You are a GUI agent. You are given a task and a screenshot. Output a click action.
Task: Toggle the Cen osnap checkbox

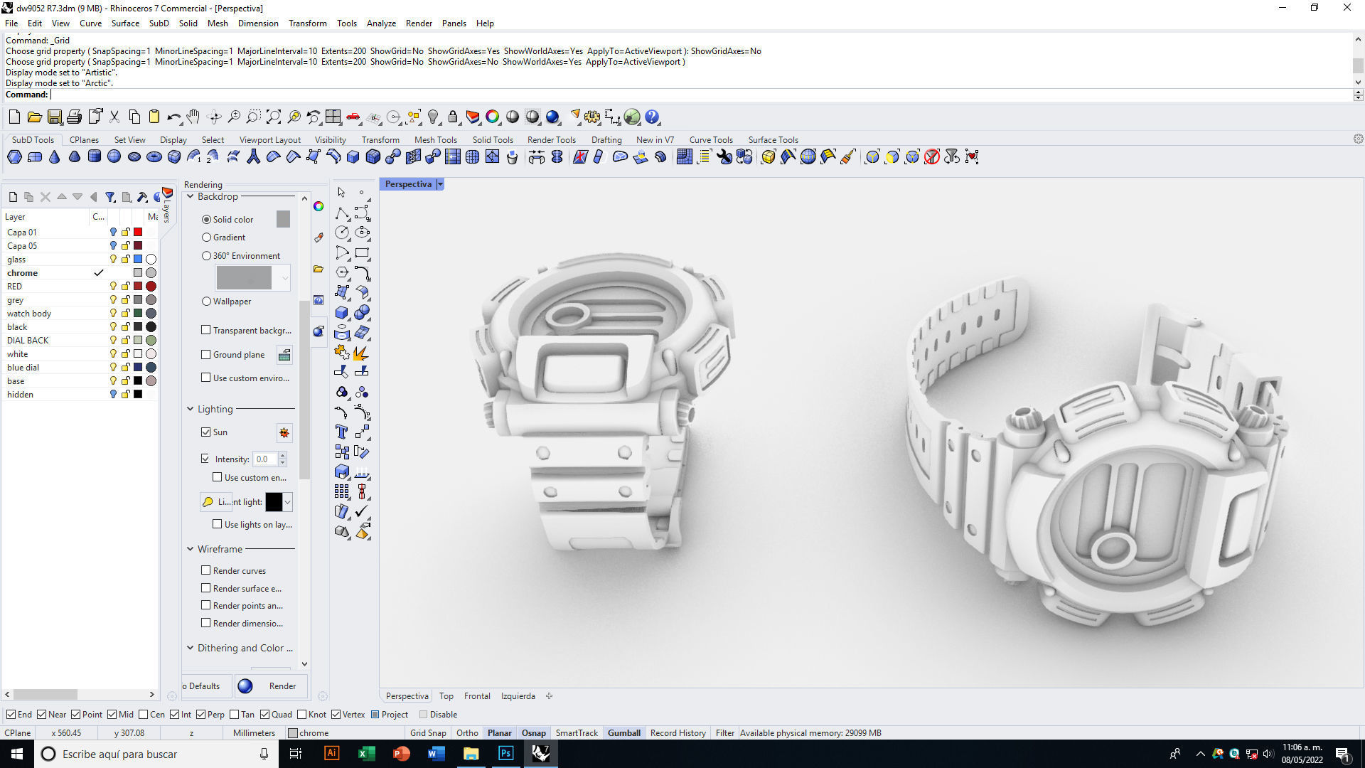pos(144,715)
